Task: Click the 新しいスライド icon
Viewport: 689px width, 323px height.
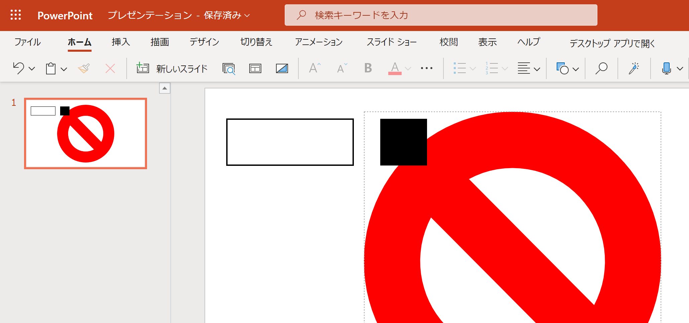Action: (x=143, y=68)
